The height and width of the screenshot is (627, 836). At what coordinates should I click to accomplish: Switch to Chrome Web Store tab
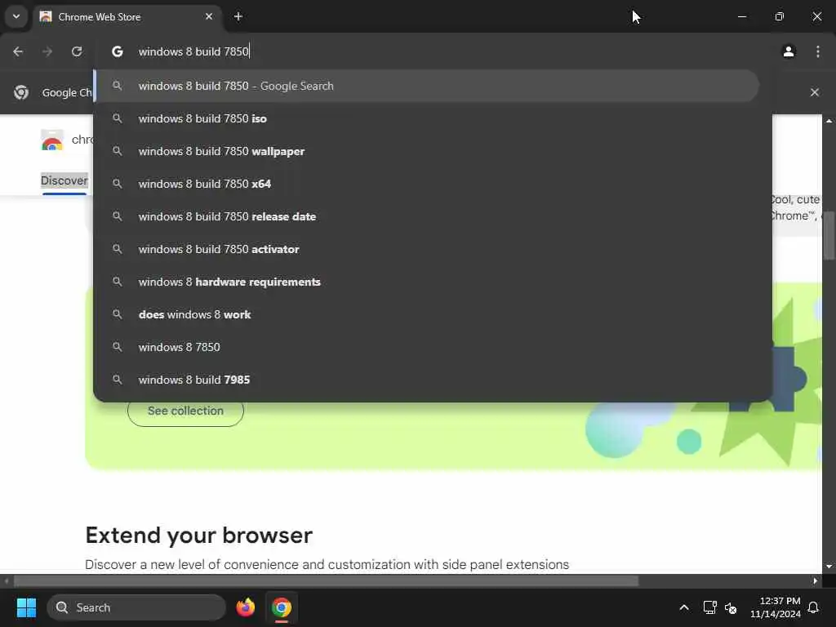128,16
